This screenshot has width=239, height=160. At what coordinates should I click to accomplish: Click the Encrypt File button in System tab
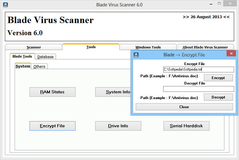52,126
